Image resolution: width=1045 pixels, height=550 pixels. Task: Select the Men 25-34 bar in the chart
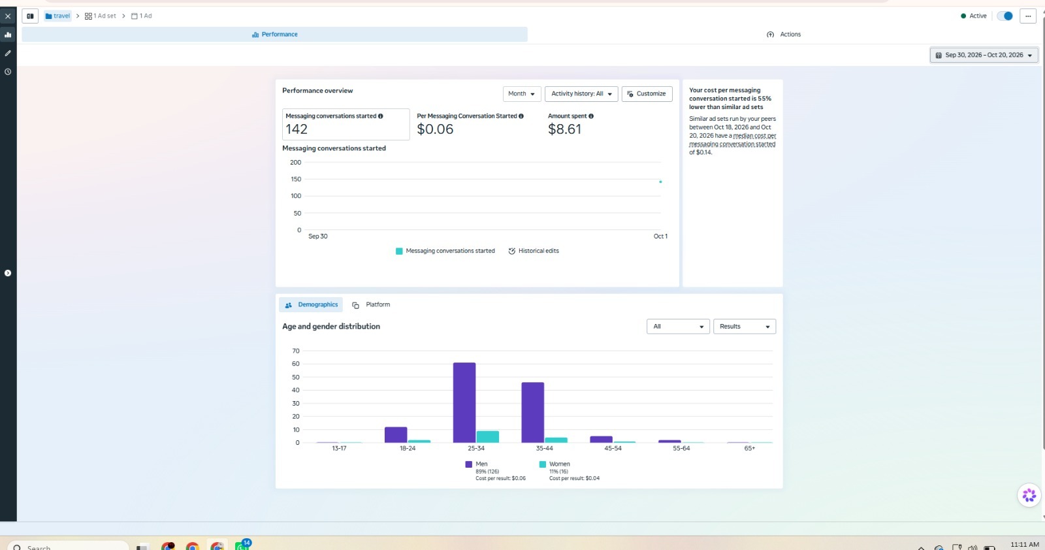point(464,402)
